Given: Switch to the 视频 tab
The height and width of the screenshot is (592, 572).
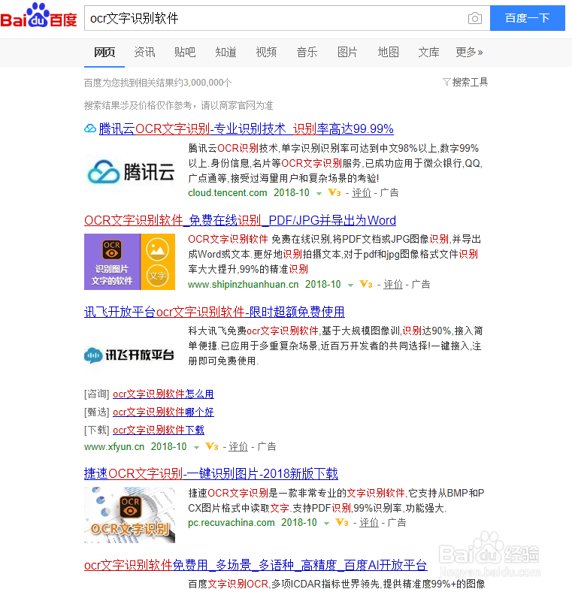Looking at the screenshot, I should pyautogui.click(x=266, y=52).
